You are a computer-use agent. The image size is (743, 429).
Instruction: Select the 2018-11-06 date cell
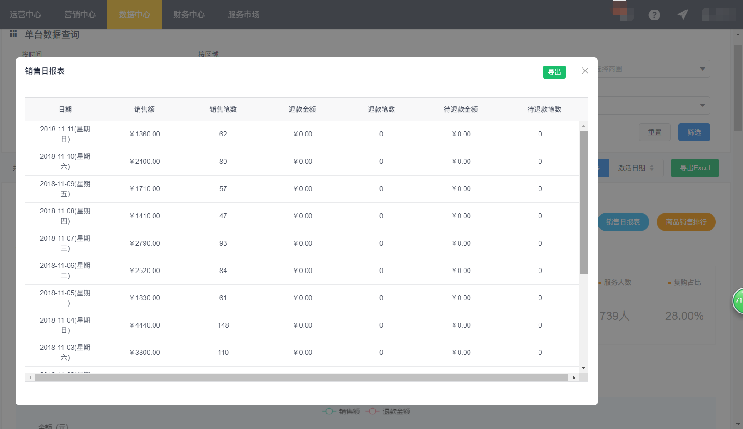click(65, 271)
